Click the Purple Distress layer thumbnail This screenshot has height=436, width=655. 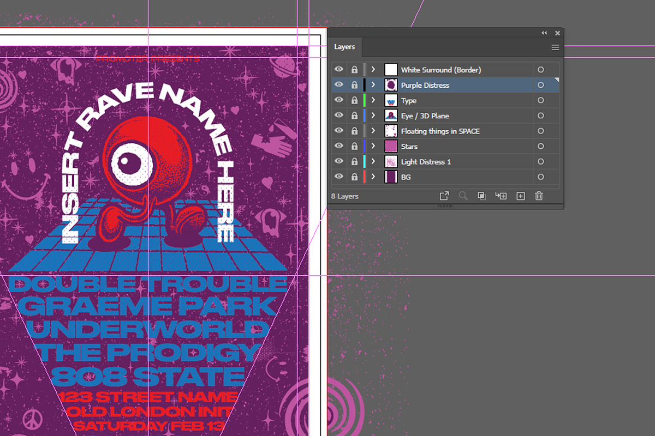pos(390,84)
